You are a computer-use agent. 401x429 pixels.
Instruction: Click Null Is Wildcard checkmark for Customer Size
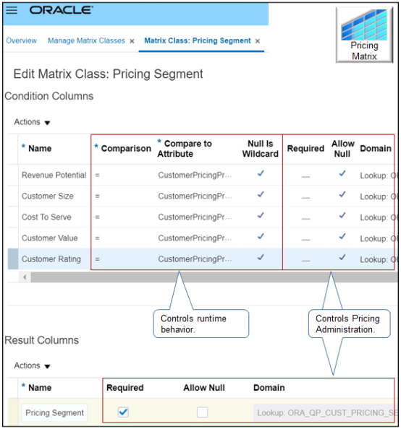point(261,194)
